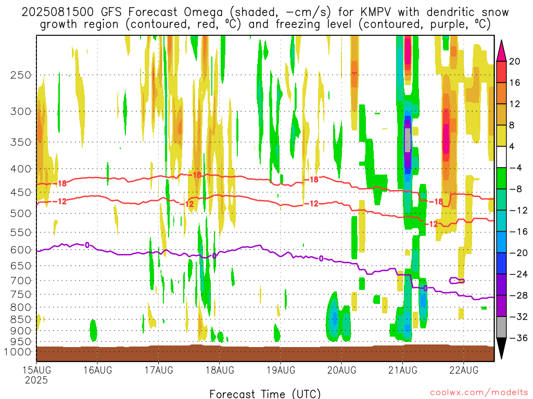
Task: Click the dark blue -20 to -24 swatch
Action: click(501, 263)
